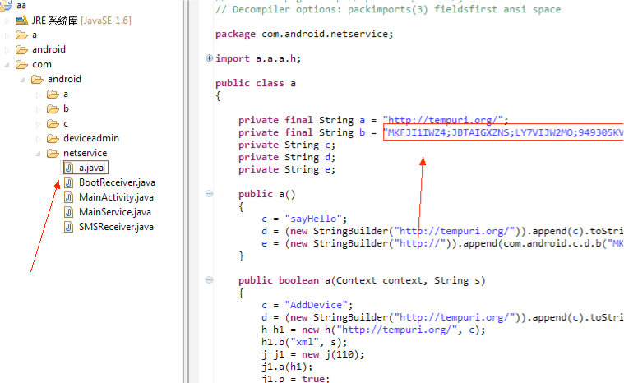Click the MKFJI1IWZ4 encoded string literal

click(x=503, y=132)
